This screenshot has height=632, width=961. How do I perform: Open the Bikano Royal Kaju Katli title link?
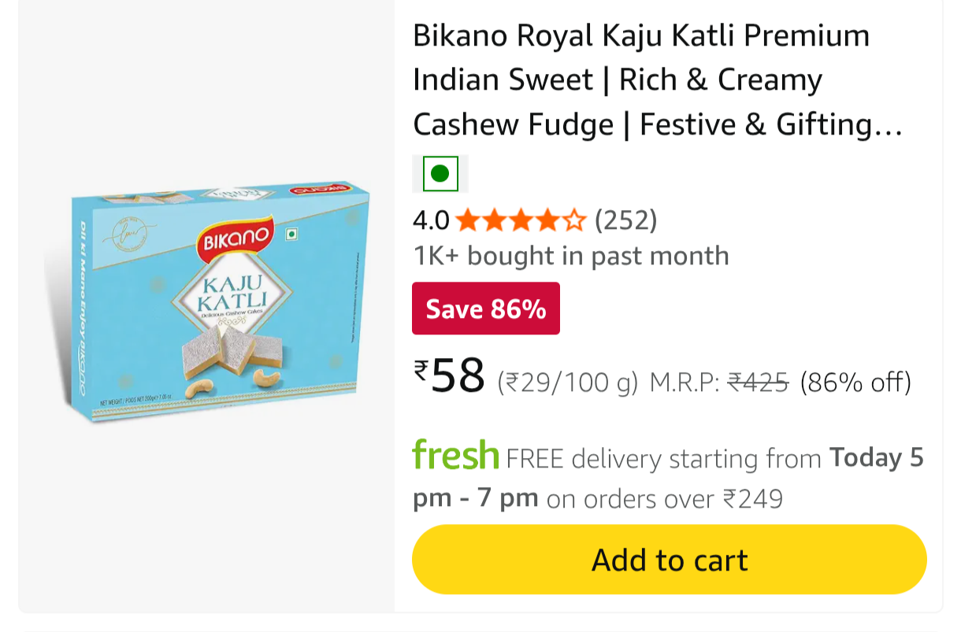(x=640, y=79)
